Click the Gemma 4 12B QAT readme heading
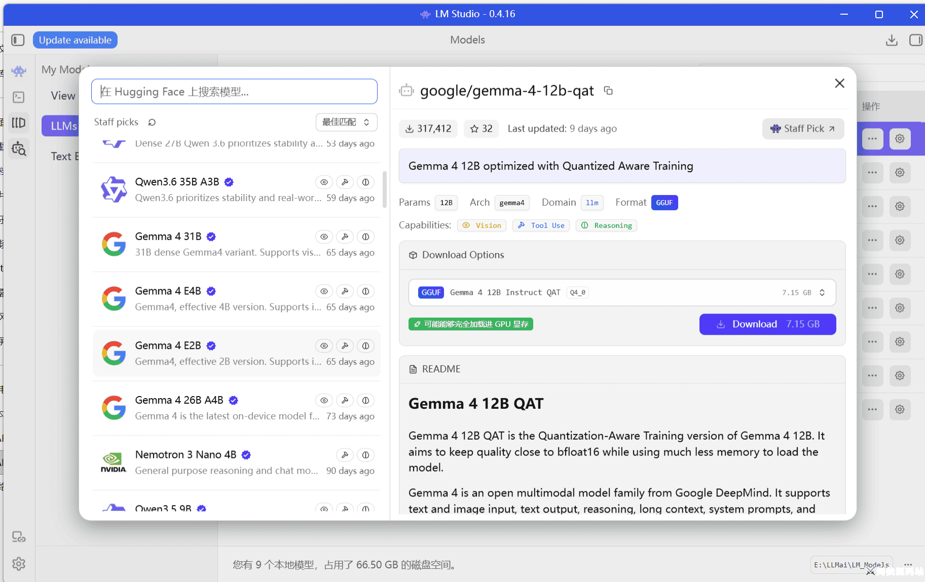 pos(476,404)
